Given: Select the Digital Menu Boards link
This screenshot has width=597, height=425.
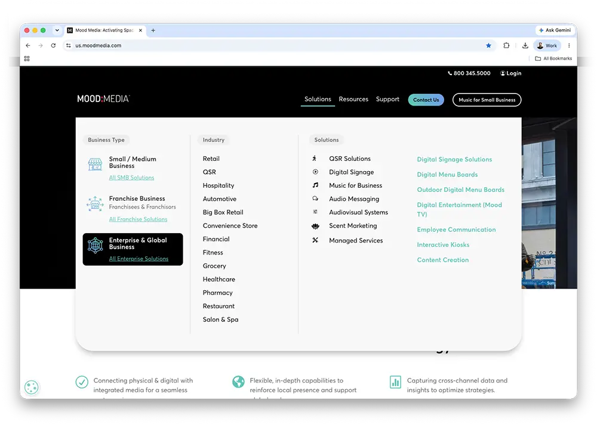Looking at the screenshot, I should (447, 175).
